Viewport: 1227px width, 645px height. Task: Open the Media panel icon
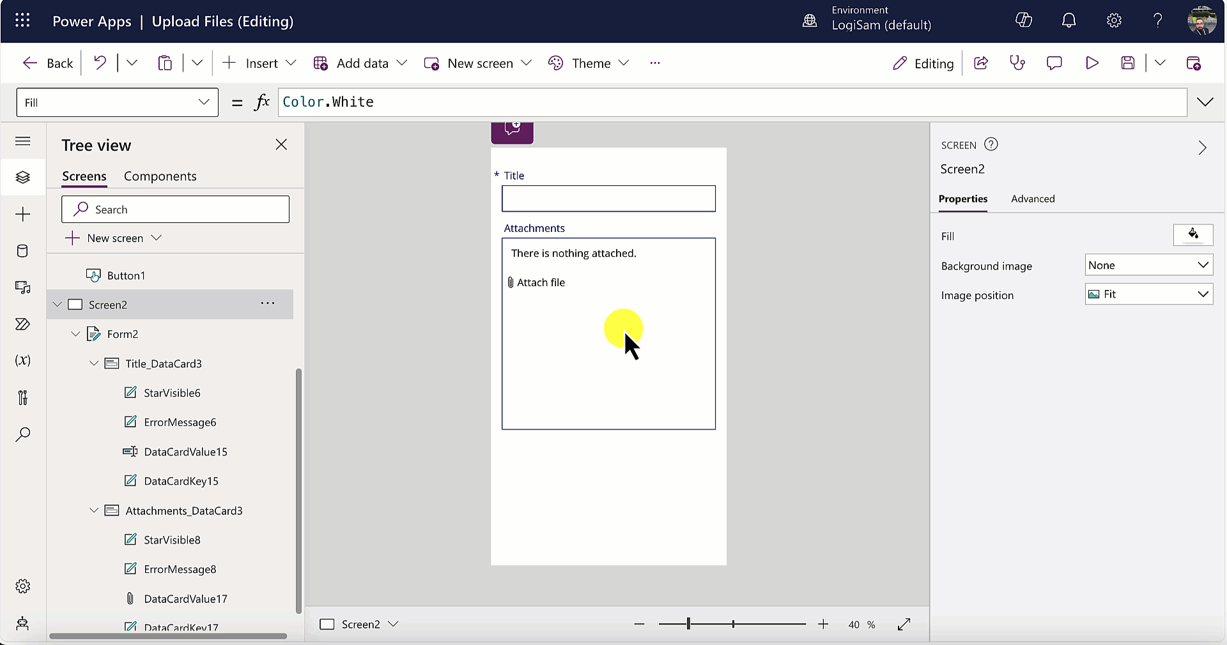22,287
